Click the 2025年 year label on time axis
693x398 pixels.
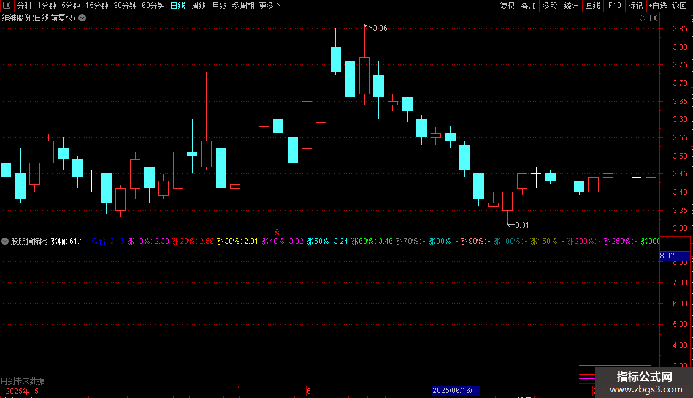(18, 391)
